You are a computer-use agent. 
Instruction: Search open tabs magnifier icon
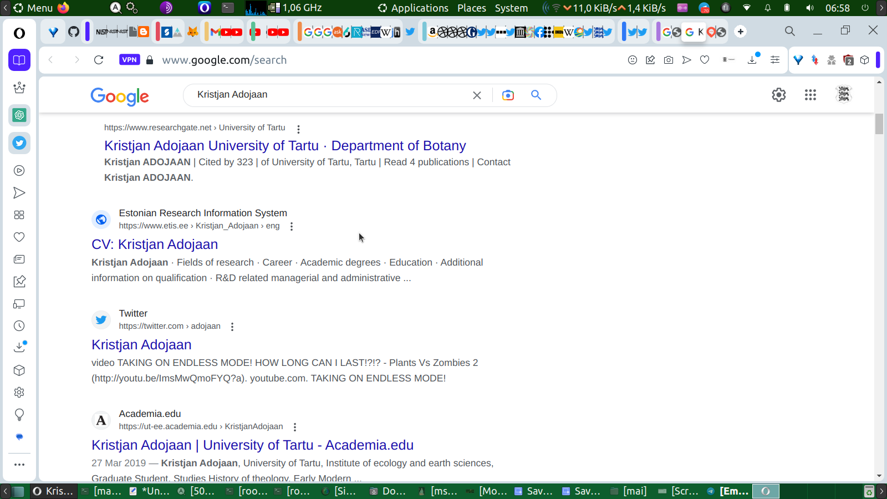click(790, 32)
